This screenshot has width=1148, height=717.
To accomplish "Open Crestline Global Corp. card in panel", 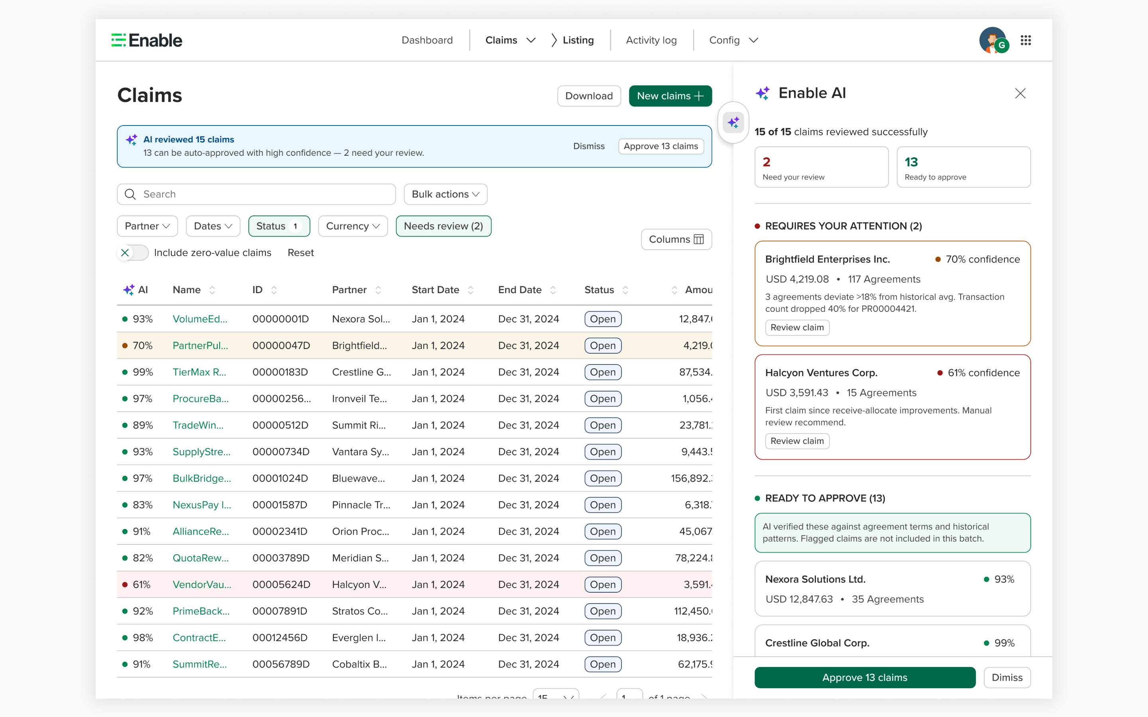I will 892,641.
